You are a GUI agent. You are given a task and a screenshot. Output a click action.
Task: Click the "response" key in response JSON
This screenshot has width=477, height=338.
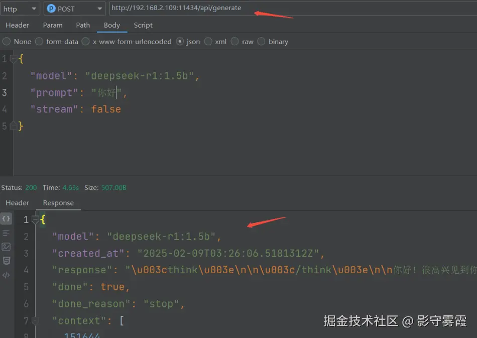pyautogui.click(x=82, y=270)
